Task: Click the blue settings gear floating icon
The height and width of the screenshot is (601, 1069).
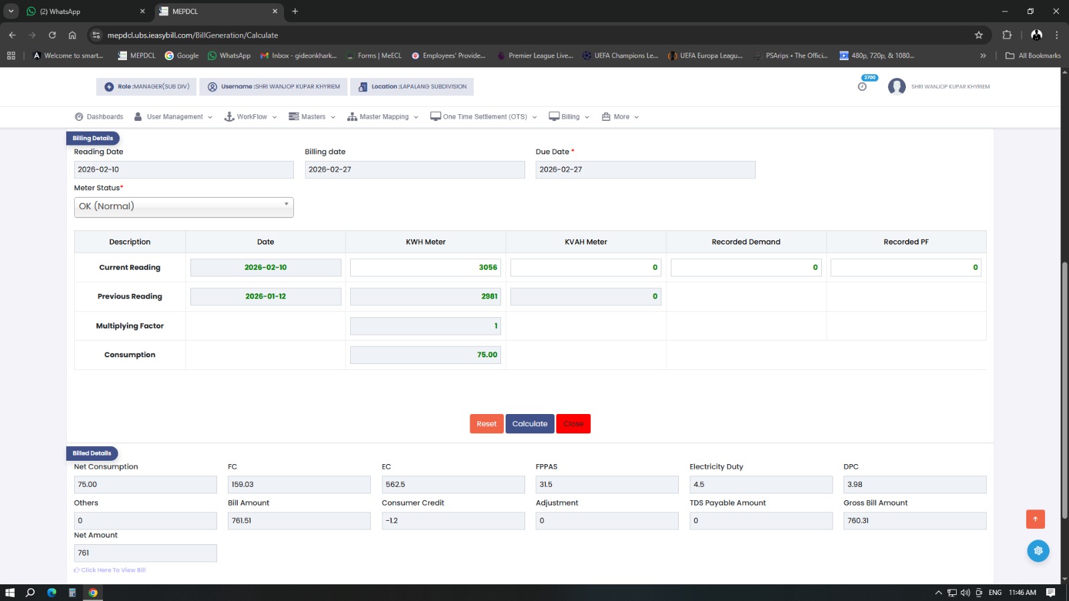Action: pos(1038,551)
